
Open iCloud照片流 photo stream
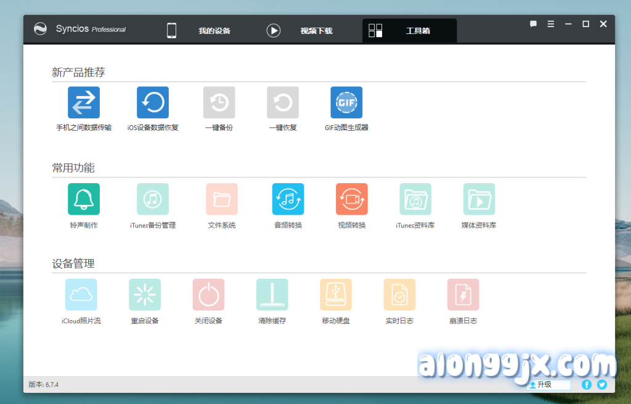(x=81, y=295)
